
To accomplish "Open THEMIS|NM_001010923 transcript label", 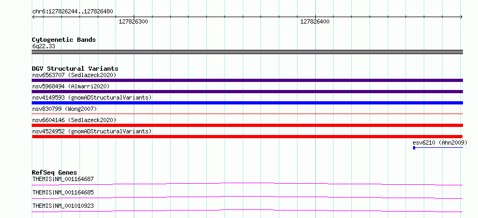I will pos(63,206).
